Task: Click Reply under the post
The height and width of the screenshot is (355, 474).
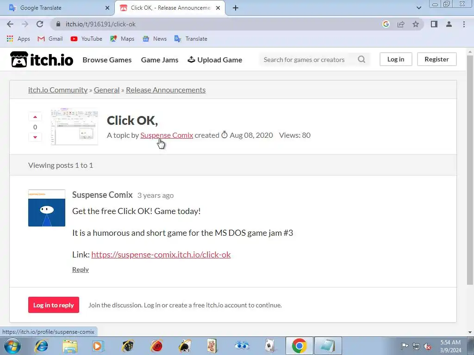Action: 81,269
